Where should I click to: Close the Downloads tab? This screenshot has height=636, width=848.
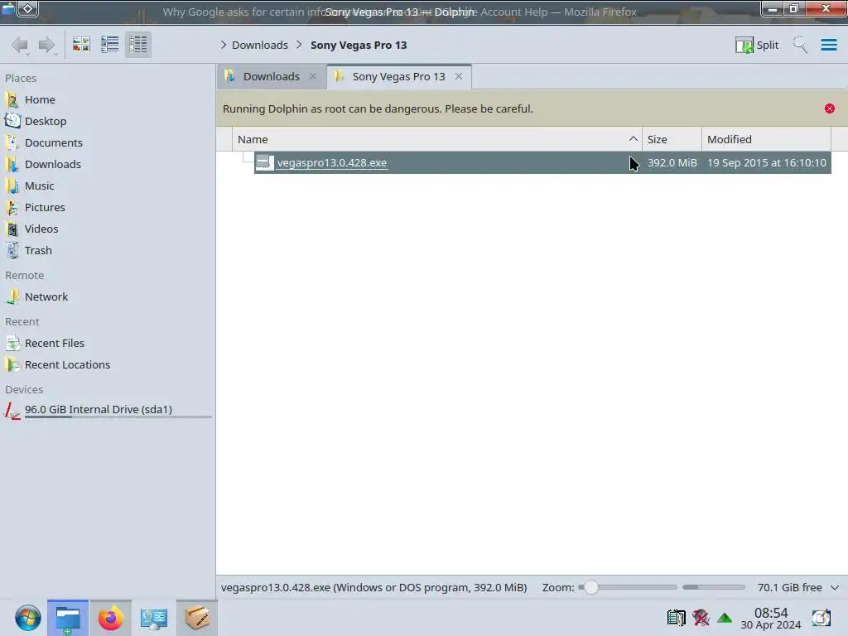(x=312, y=76)
